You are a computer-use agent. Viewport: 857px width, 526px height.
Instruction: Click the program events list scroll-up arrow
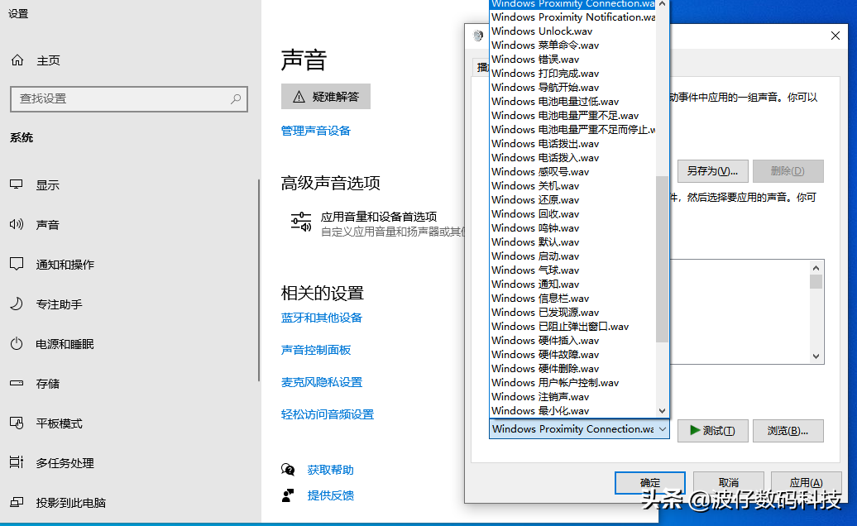coord(816,268)
